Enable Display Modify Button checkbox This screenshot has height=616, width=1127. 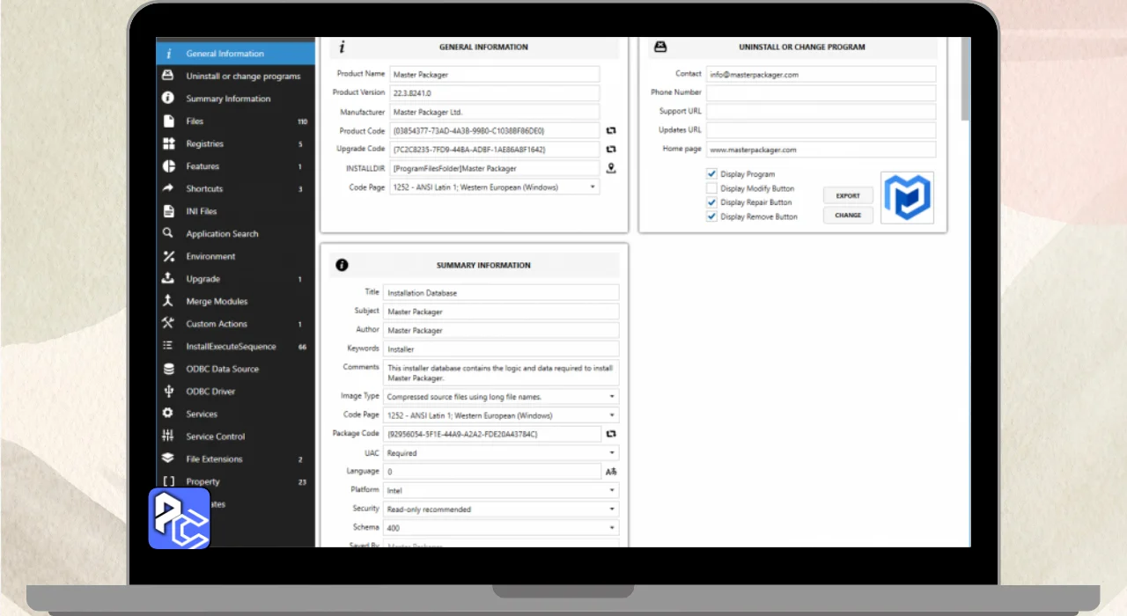[711, 188]
